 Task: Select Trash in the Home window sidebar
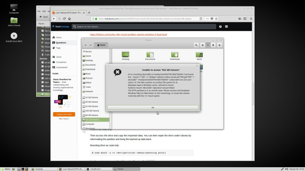click(x=96, y=87)
